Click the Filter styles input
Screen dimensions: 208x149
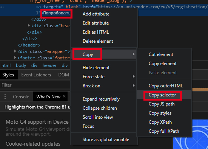pos(35,85)
